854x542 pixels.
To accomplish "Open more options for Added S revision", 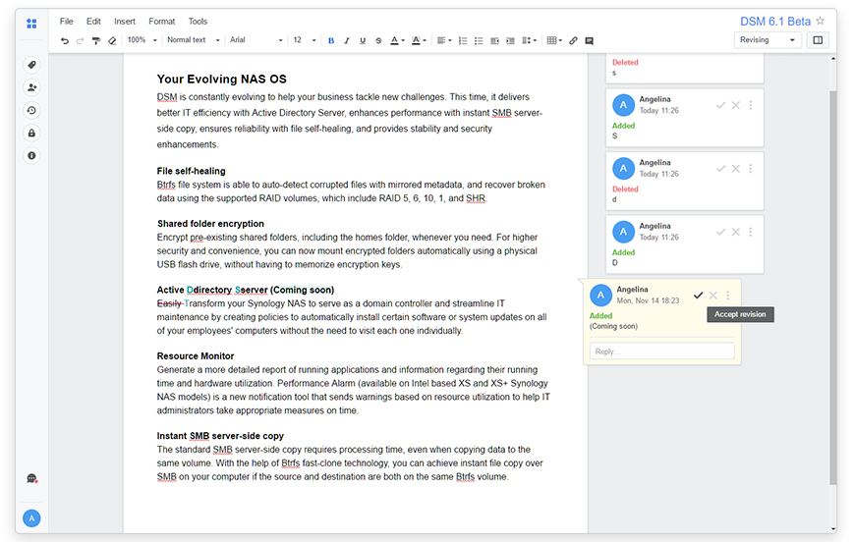I will pyautogui.click(x=751, y=105).
